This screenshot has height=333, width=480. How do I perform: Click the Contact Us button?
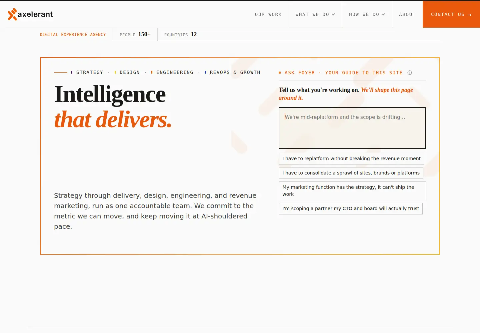pos(451,14)
